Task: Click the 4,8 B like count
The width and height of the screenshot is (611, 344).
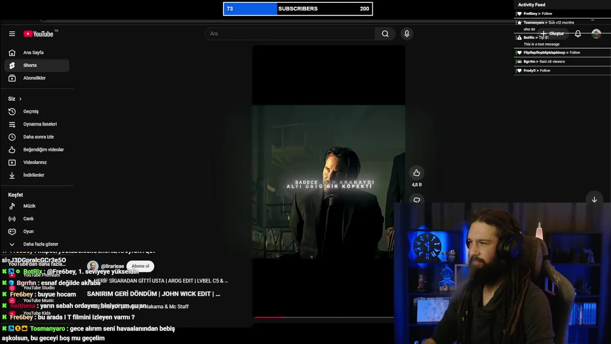Action: 417,185
